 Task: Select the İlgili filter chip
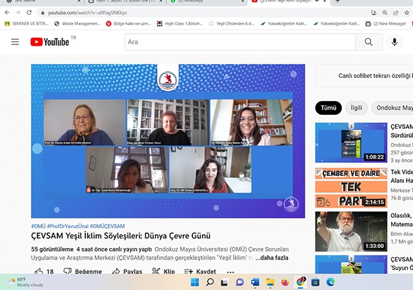[356, 108]
